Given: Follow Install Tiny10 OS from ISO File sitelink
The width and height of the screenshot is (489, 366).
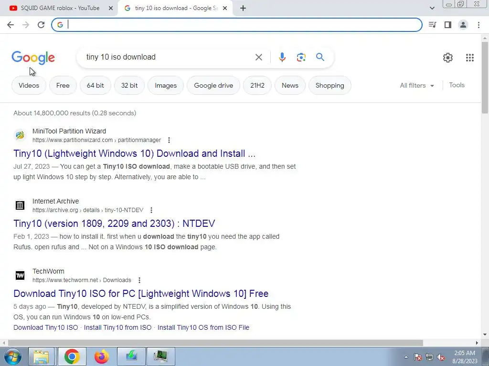Looking at the screenshot, I should pyautogui.click(x=203, y=327).
